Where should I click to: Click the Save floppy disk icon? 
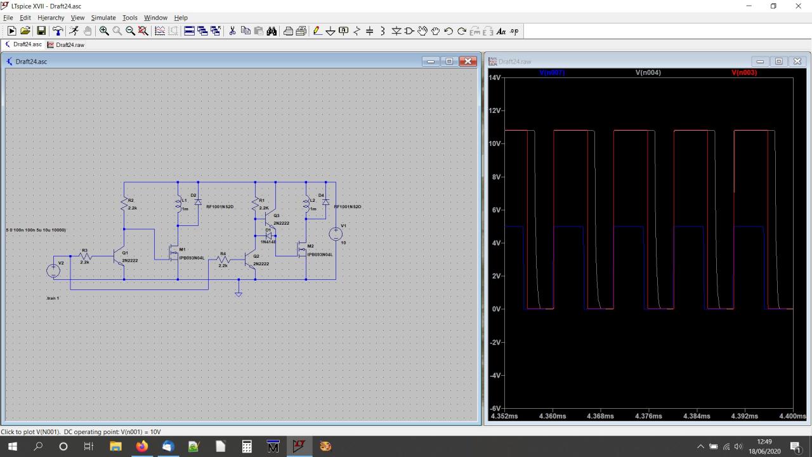coord(41,31)
